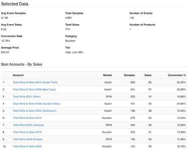Click samples value 199 in Euless row
The width and height of the screenshot is (191, 155).
(x=133, y=139)
